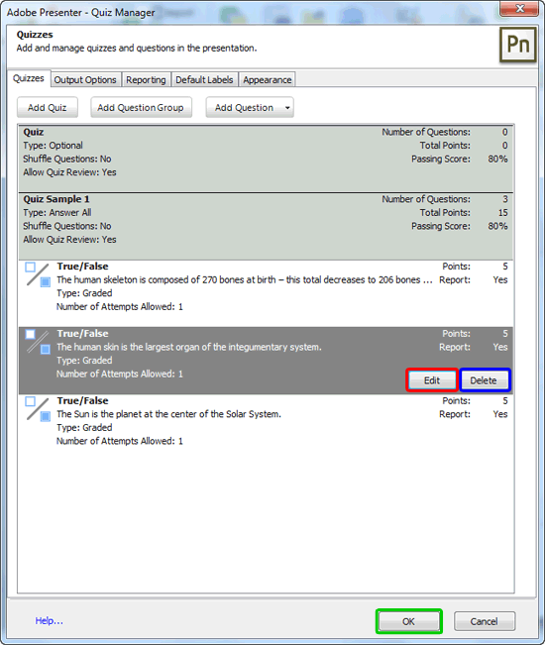Click the True/False icon of human skin question
The height and width of the screenshot is (645, 545).
point(38,342)
